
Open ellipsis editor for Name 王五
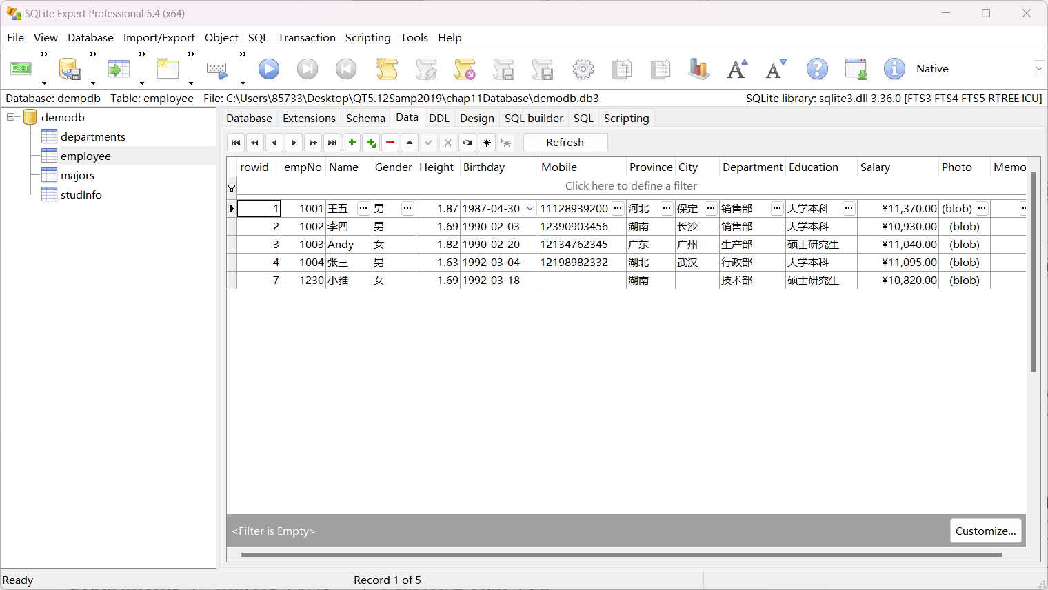pyautogui.click(x=363, y=208)
